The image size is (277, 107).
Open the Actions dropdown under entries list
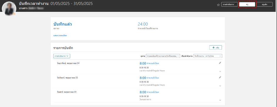[x=62, y=56]
